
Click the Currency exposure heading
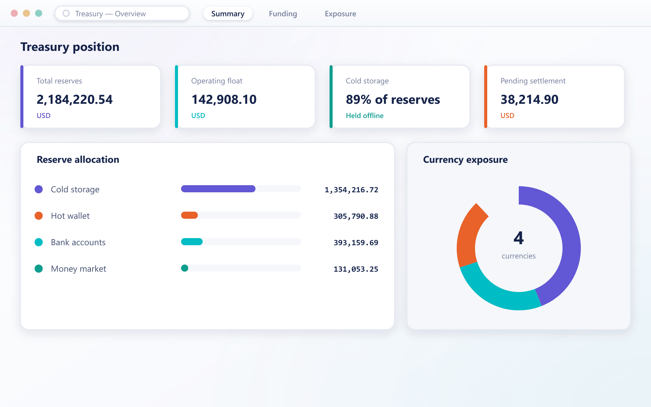click(x=465, y=159)
